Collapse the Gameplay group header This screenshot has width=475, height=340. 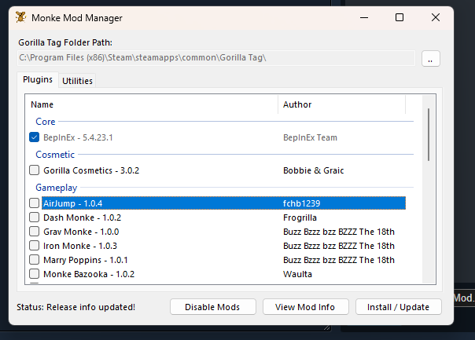coord(56,188)
